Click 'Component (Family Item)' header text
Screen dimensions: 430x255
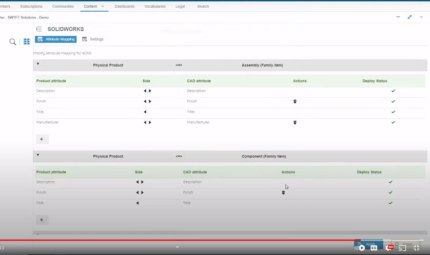coord(264,156)
